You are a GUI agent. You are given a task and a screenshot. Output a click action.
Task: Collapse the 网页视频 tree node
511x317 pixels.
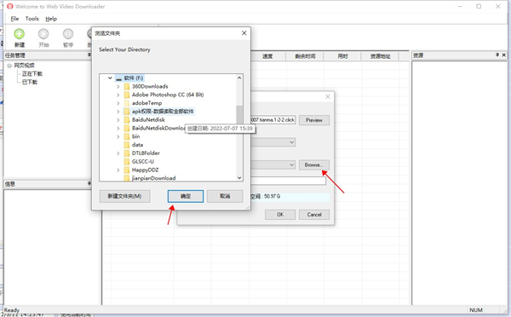9,66
